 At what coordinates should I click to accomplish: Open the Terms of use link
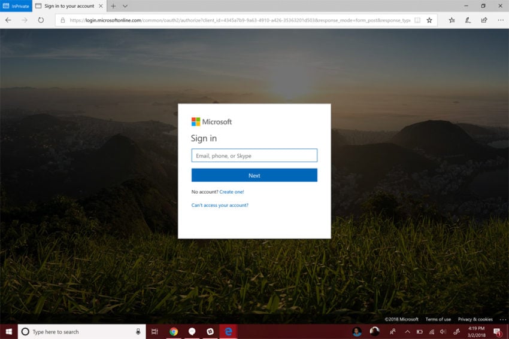pyautogui.click(x=438, y=319)
